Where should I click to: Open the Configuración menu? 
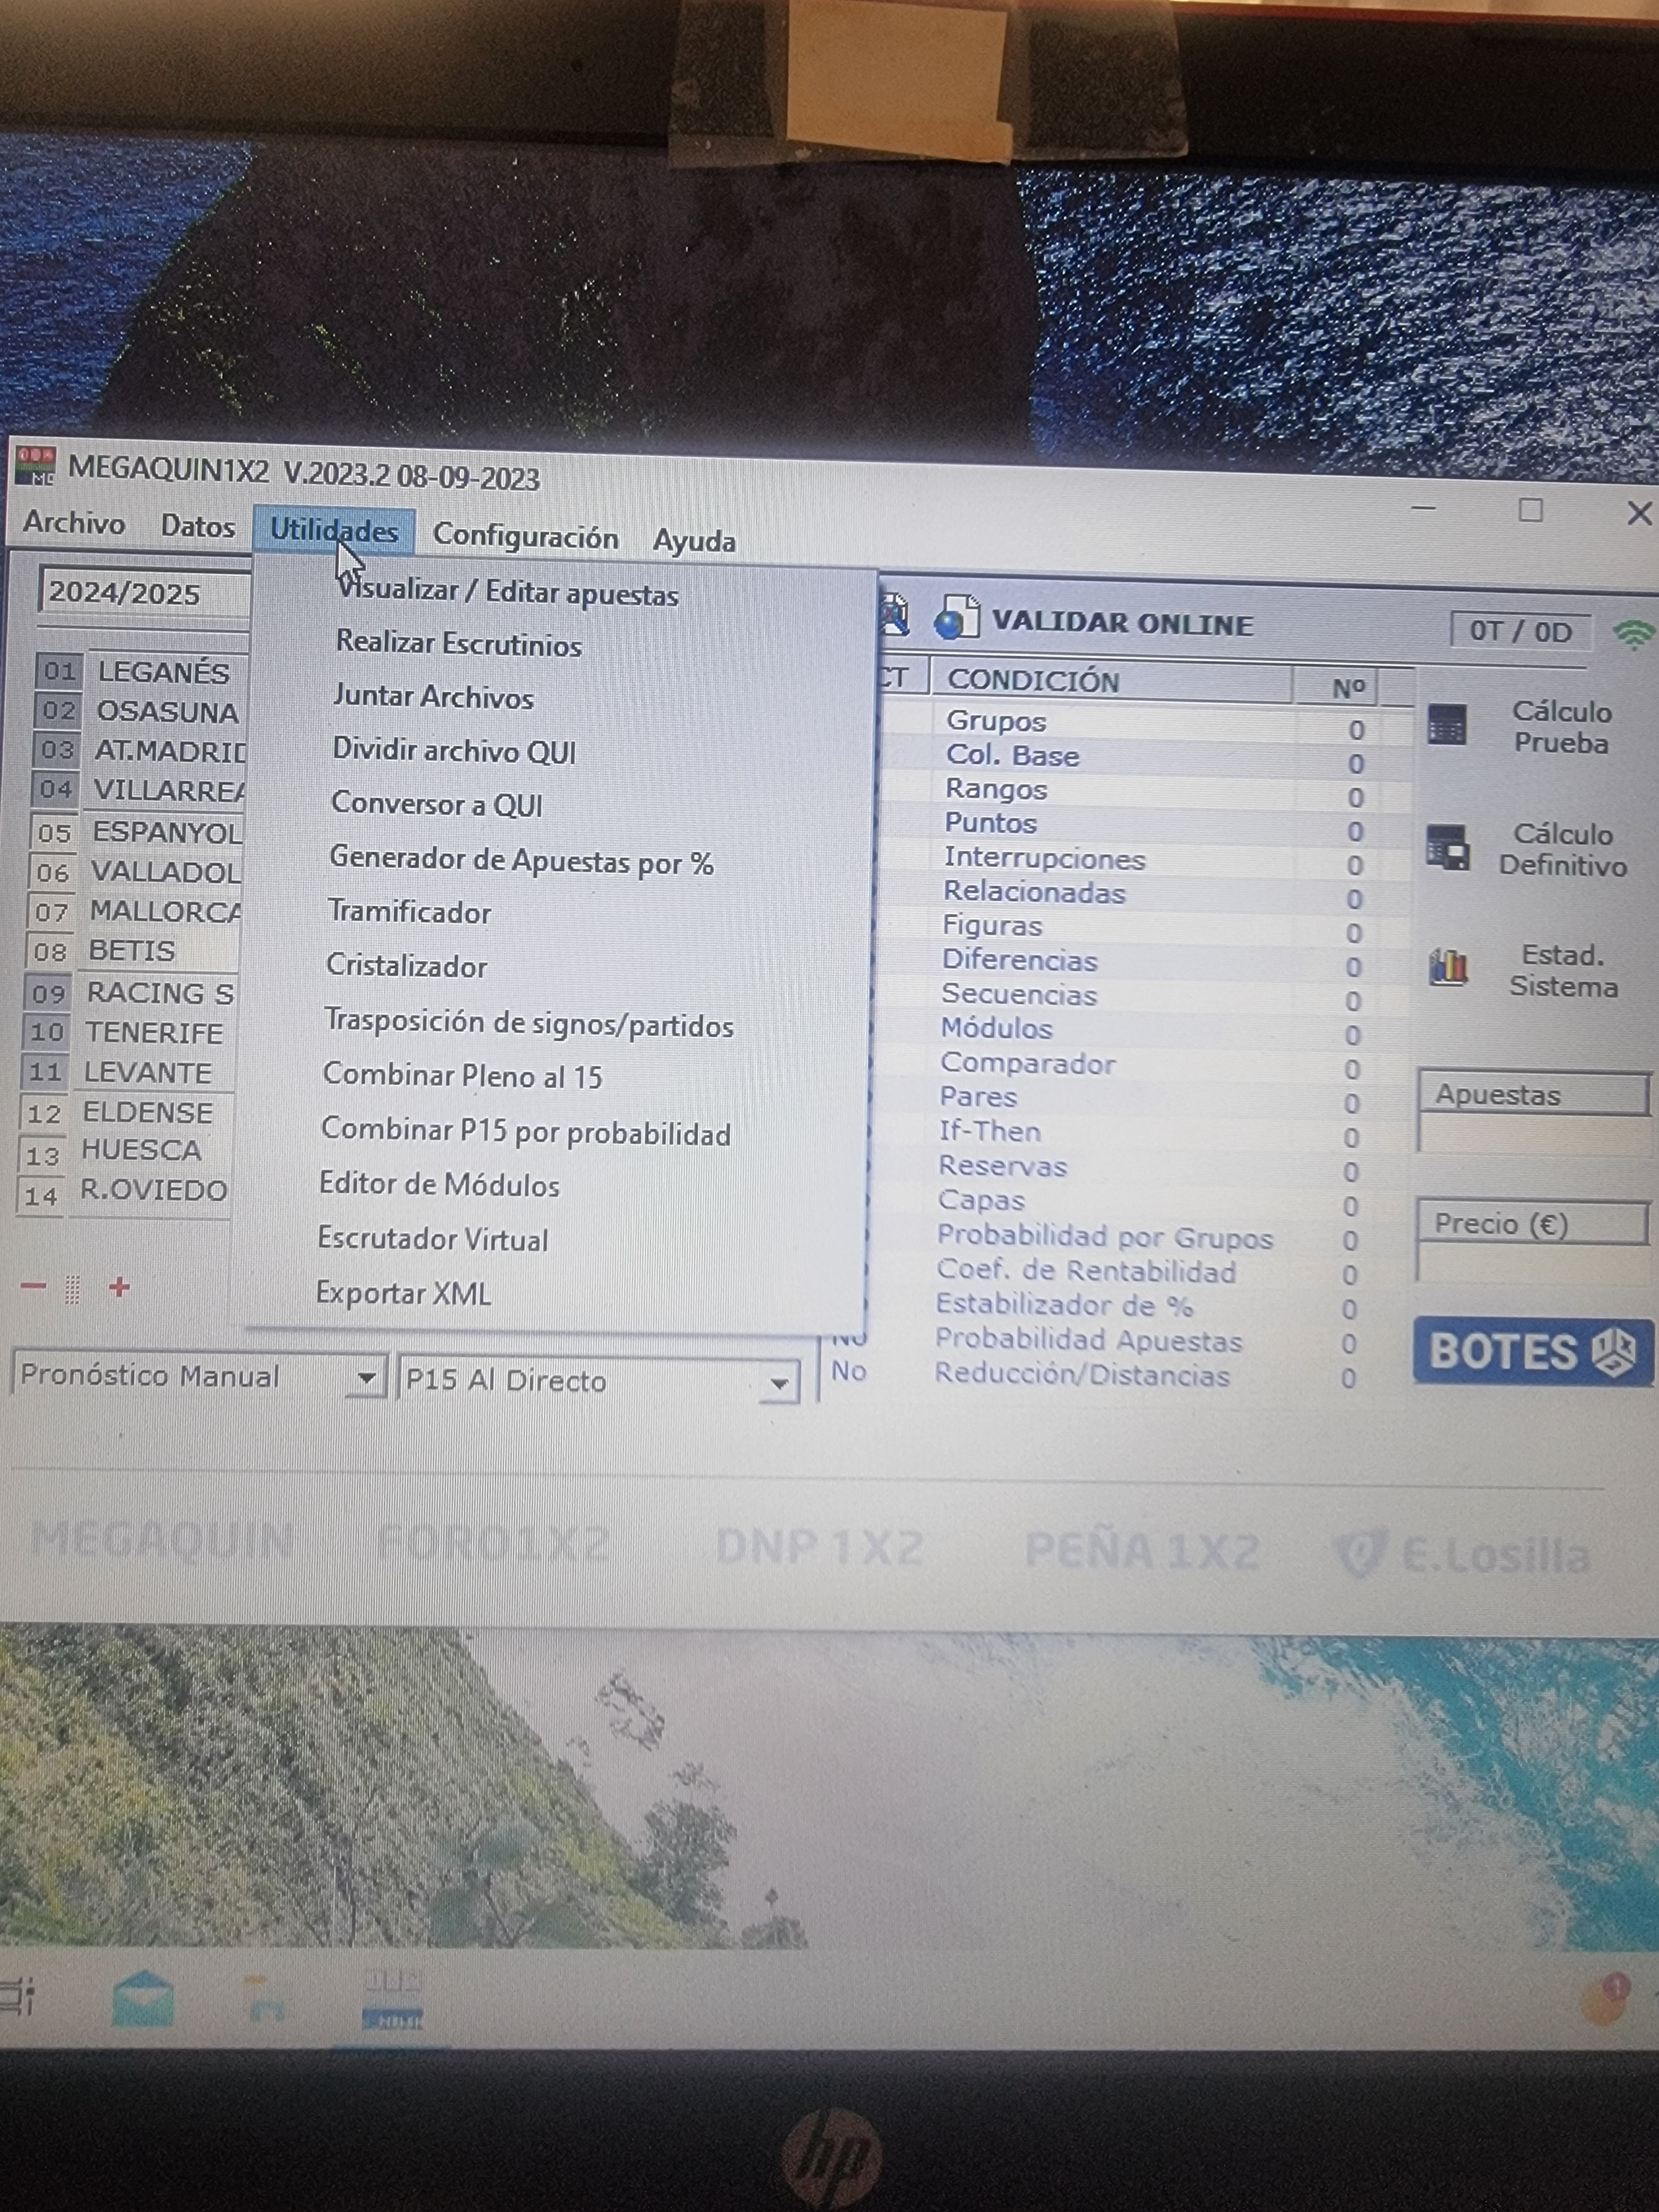pyautogui.click(x=525, y=537)
